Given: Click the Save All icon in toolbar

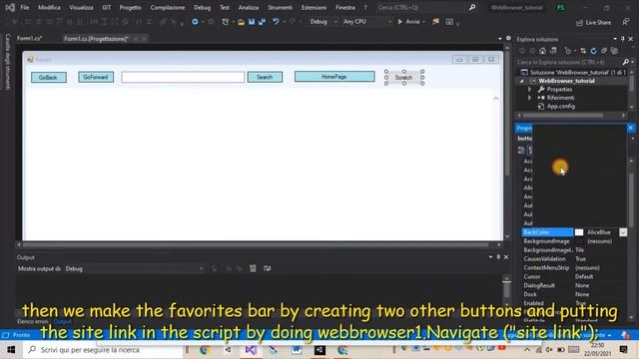Looking at the screenshot, I should point(262,22).
